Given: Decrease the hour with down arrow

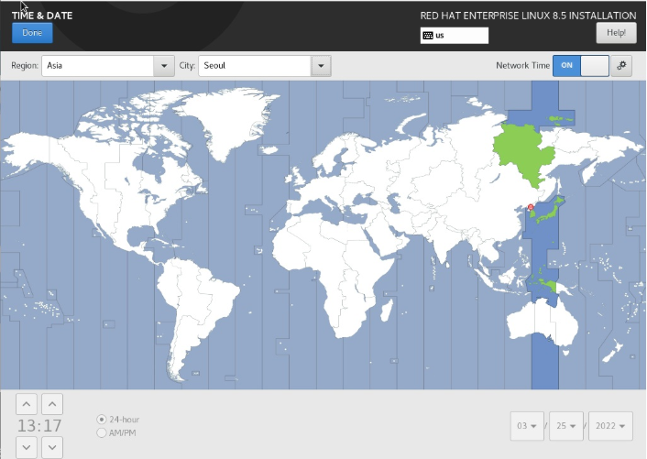Looking at the screenshot, I should coord(27,447).
